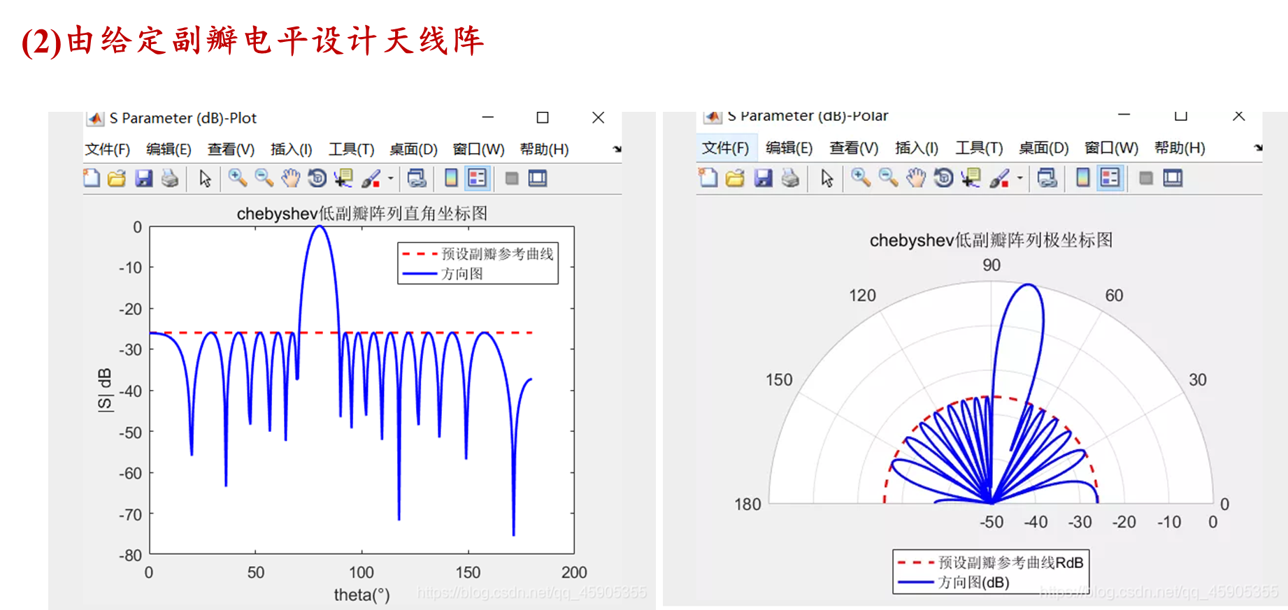1288x610 pixels.
Task: Click legend entry 方向图(dB) in Polar window
Action: point(973,582)
